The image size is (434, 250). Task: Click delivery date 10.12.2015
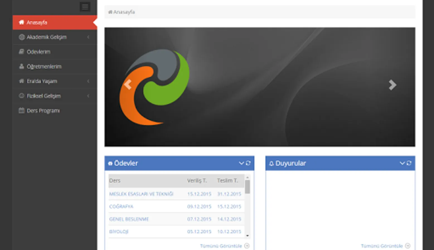229,232
